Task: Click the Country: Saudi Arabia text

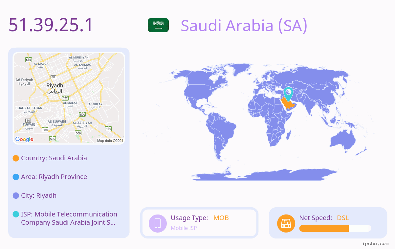Action: pyautogui.click(x=54, y=158)
